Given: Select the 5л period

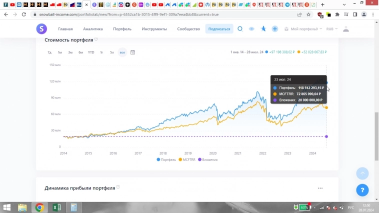Looking at the screenshot, I should point(112,52).
